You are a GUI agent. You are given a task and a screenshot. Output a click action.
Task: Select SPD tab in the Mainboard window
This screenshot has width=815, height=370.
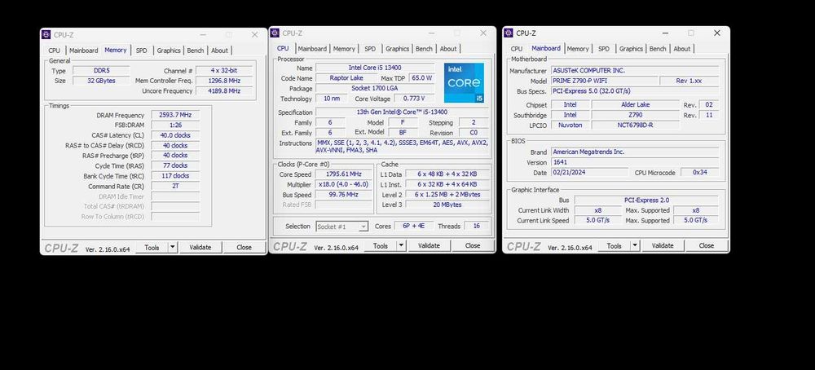click(604, 49)
